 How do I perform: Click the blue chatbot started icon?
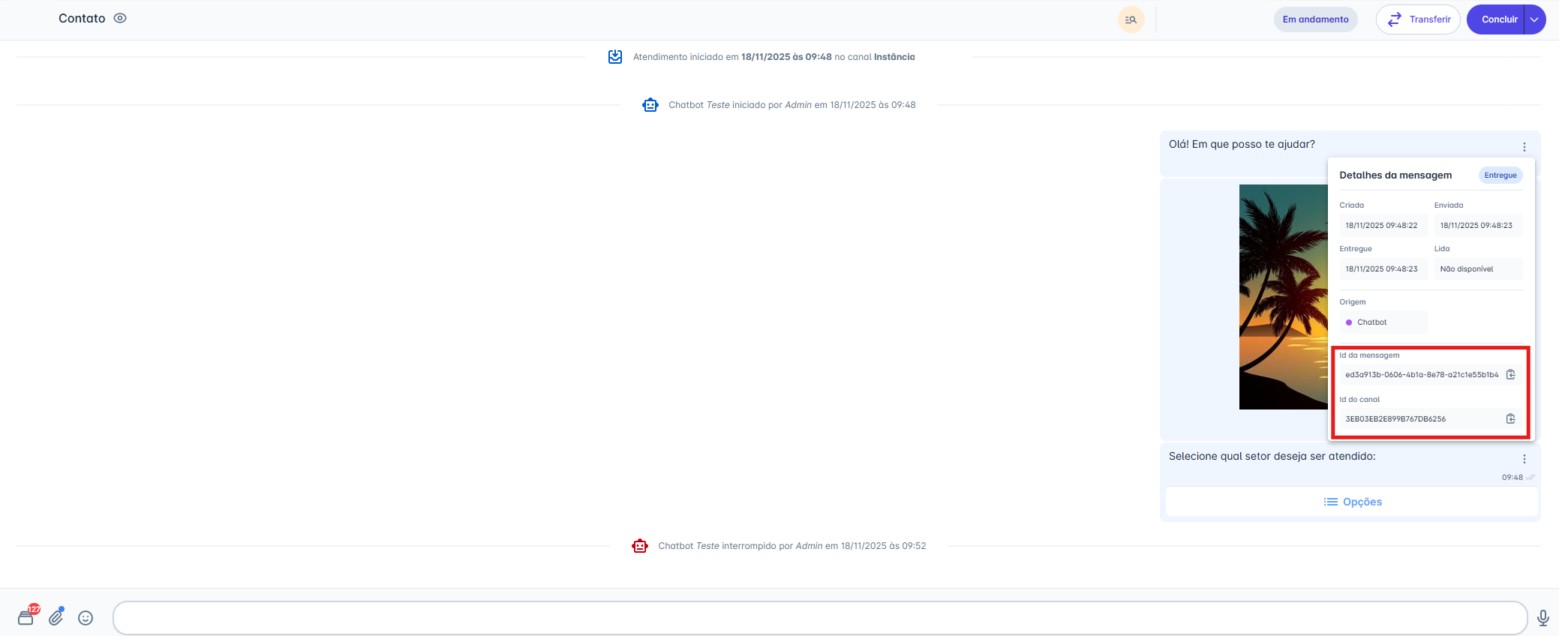(x=650, y=105)
